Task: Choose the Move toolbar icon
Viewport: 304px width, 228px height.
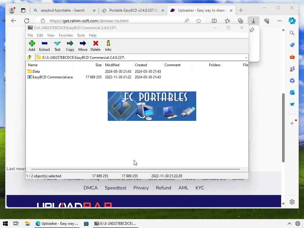Action: click(x=83, y=46)
